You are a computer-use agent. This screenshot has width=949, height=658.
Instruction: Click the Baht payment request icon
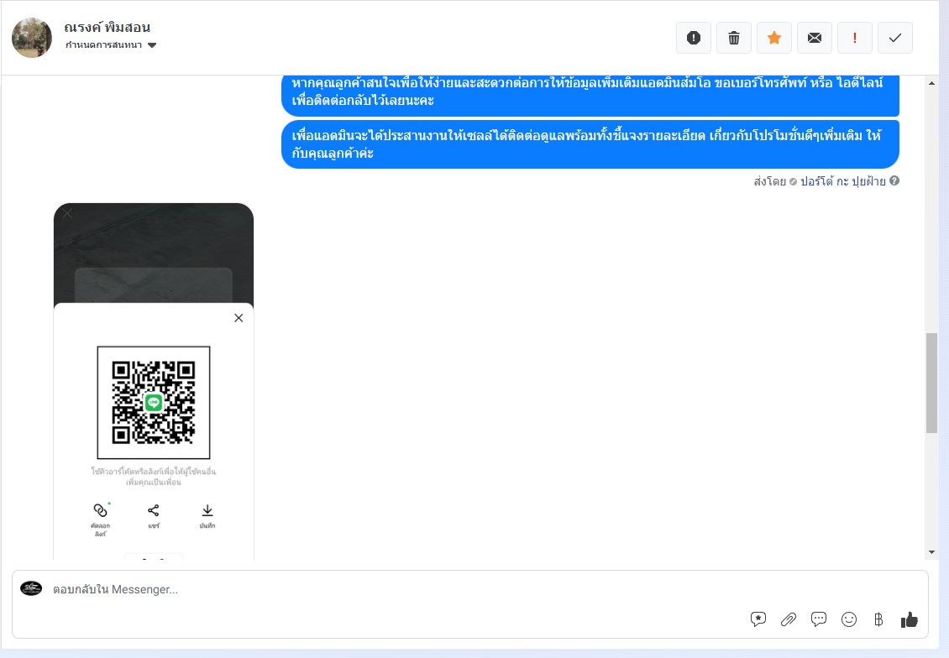878,619
